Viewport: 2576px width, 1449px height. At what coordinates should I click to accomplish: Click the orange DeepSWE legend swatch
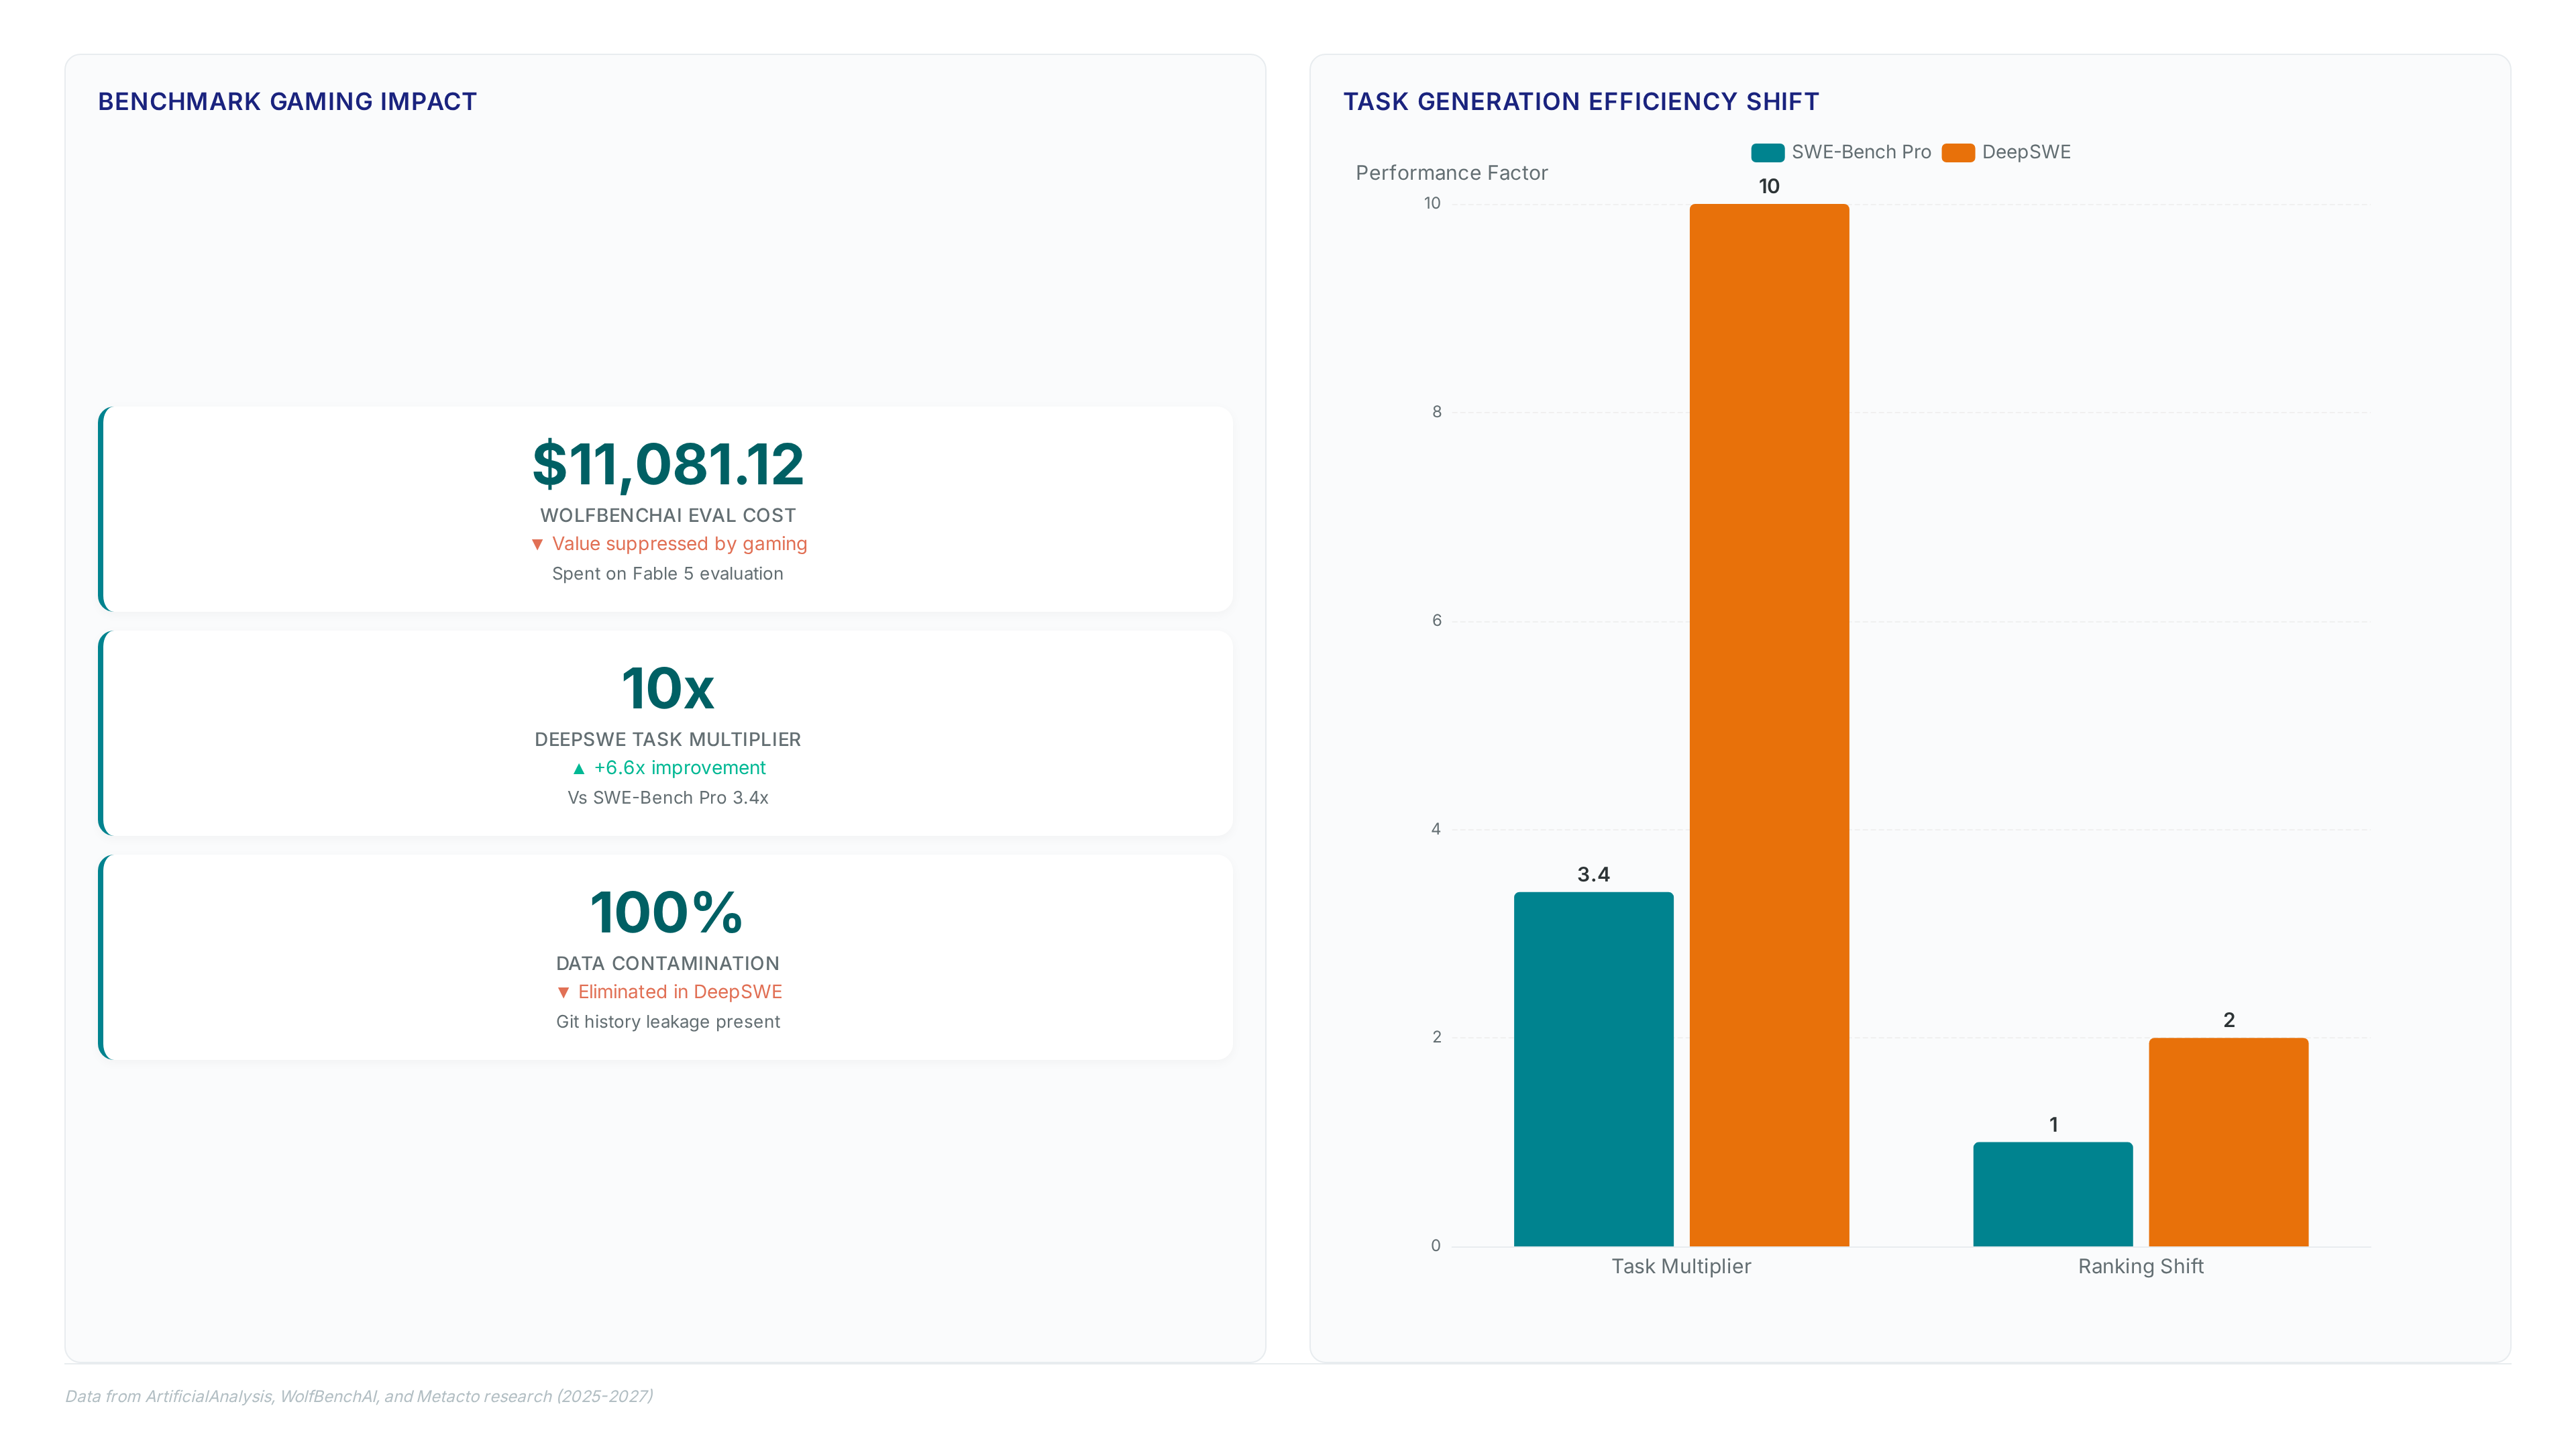point(1958,153)
